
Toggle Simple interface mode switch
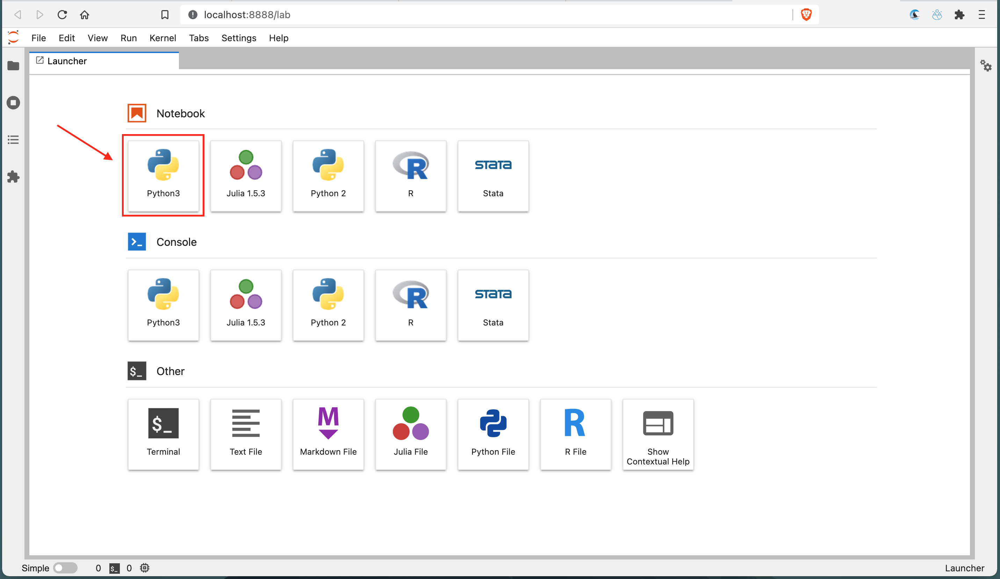click(x=65, y=567)
